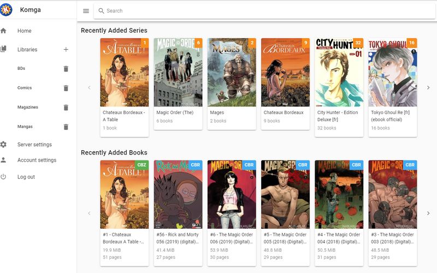Click the Komga logo icon
The height and width of the screenshot is (273, 437).
coord(6,10)
